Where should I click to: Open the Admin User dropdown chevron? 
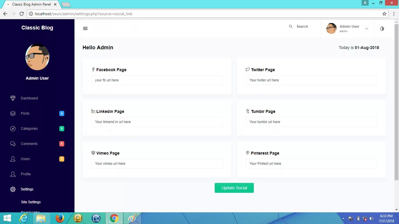pyautogui.click(x=367, y=29)
